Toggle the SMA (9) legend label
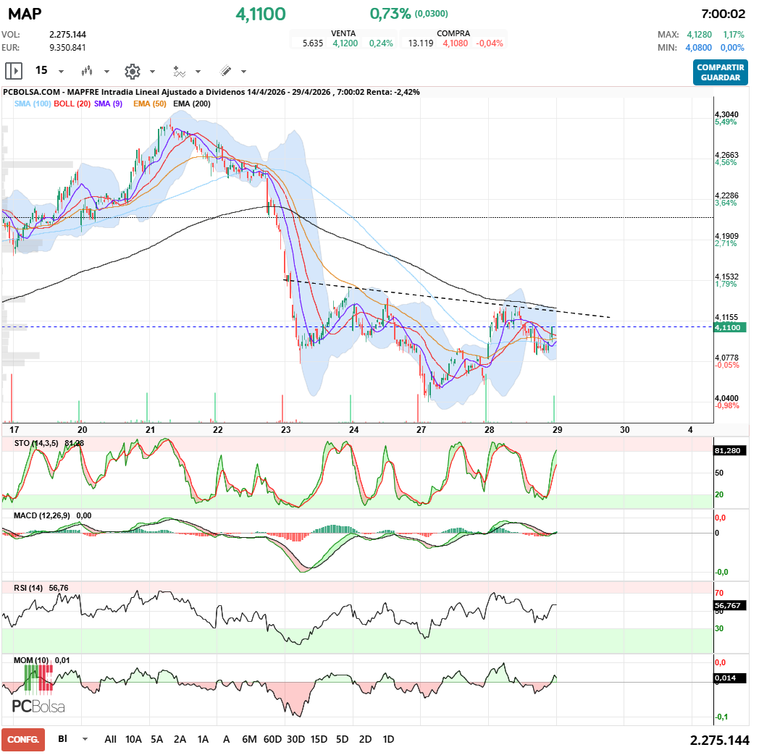The width and height of the screenshot is (759, 755). (109, 104)
